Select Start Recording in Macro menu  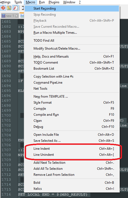point(72,9)
